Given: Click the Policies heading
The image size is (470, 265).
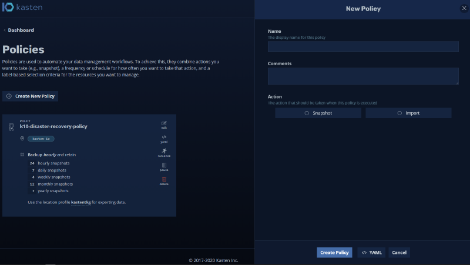Looking at the screenshot, I should (x=23, y=49).
